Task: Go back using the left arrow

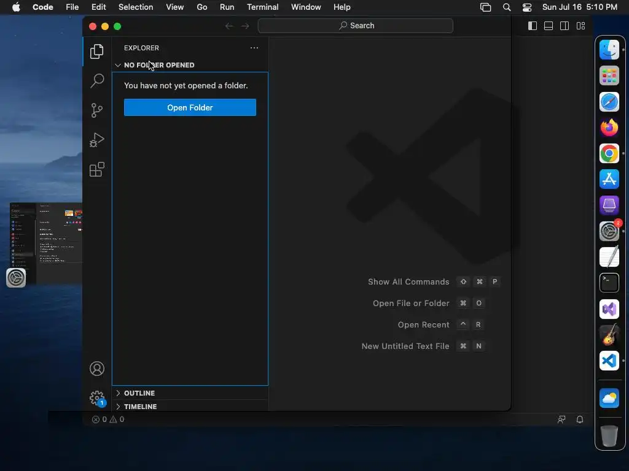Action: [229, 26]
